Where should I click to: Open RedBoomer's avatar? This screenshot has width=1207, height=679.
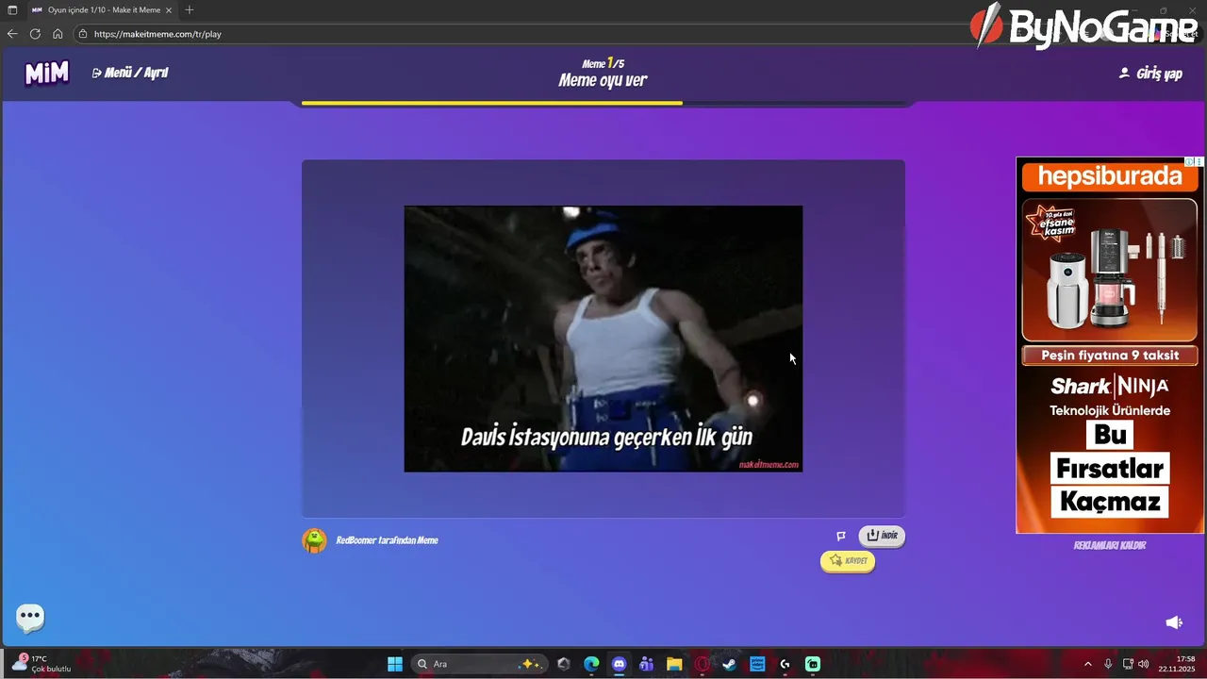point(315,540)
